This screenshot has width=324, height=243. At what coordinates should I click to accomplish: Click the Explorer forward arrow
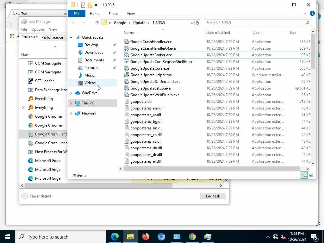(83, 23)
